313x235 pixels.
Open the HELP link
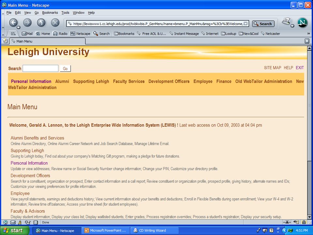pyautogui.click(x=289, y=68)
